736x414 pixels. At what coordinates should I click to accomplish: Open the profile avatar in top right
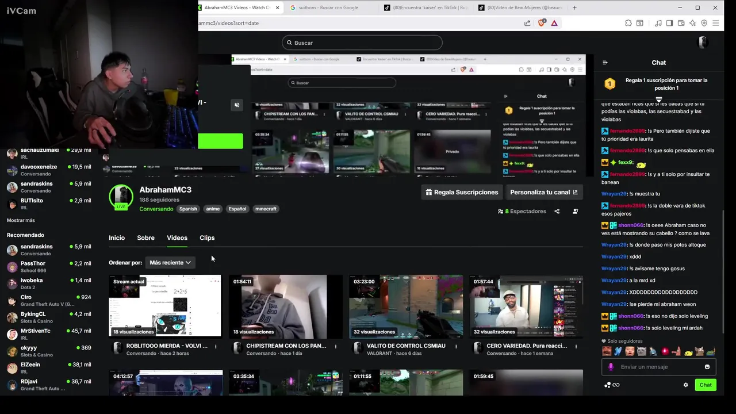click(x=703, y=43)
